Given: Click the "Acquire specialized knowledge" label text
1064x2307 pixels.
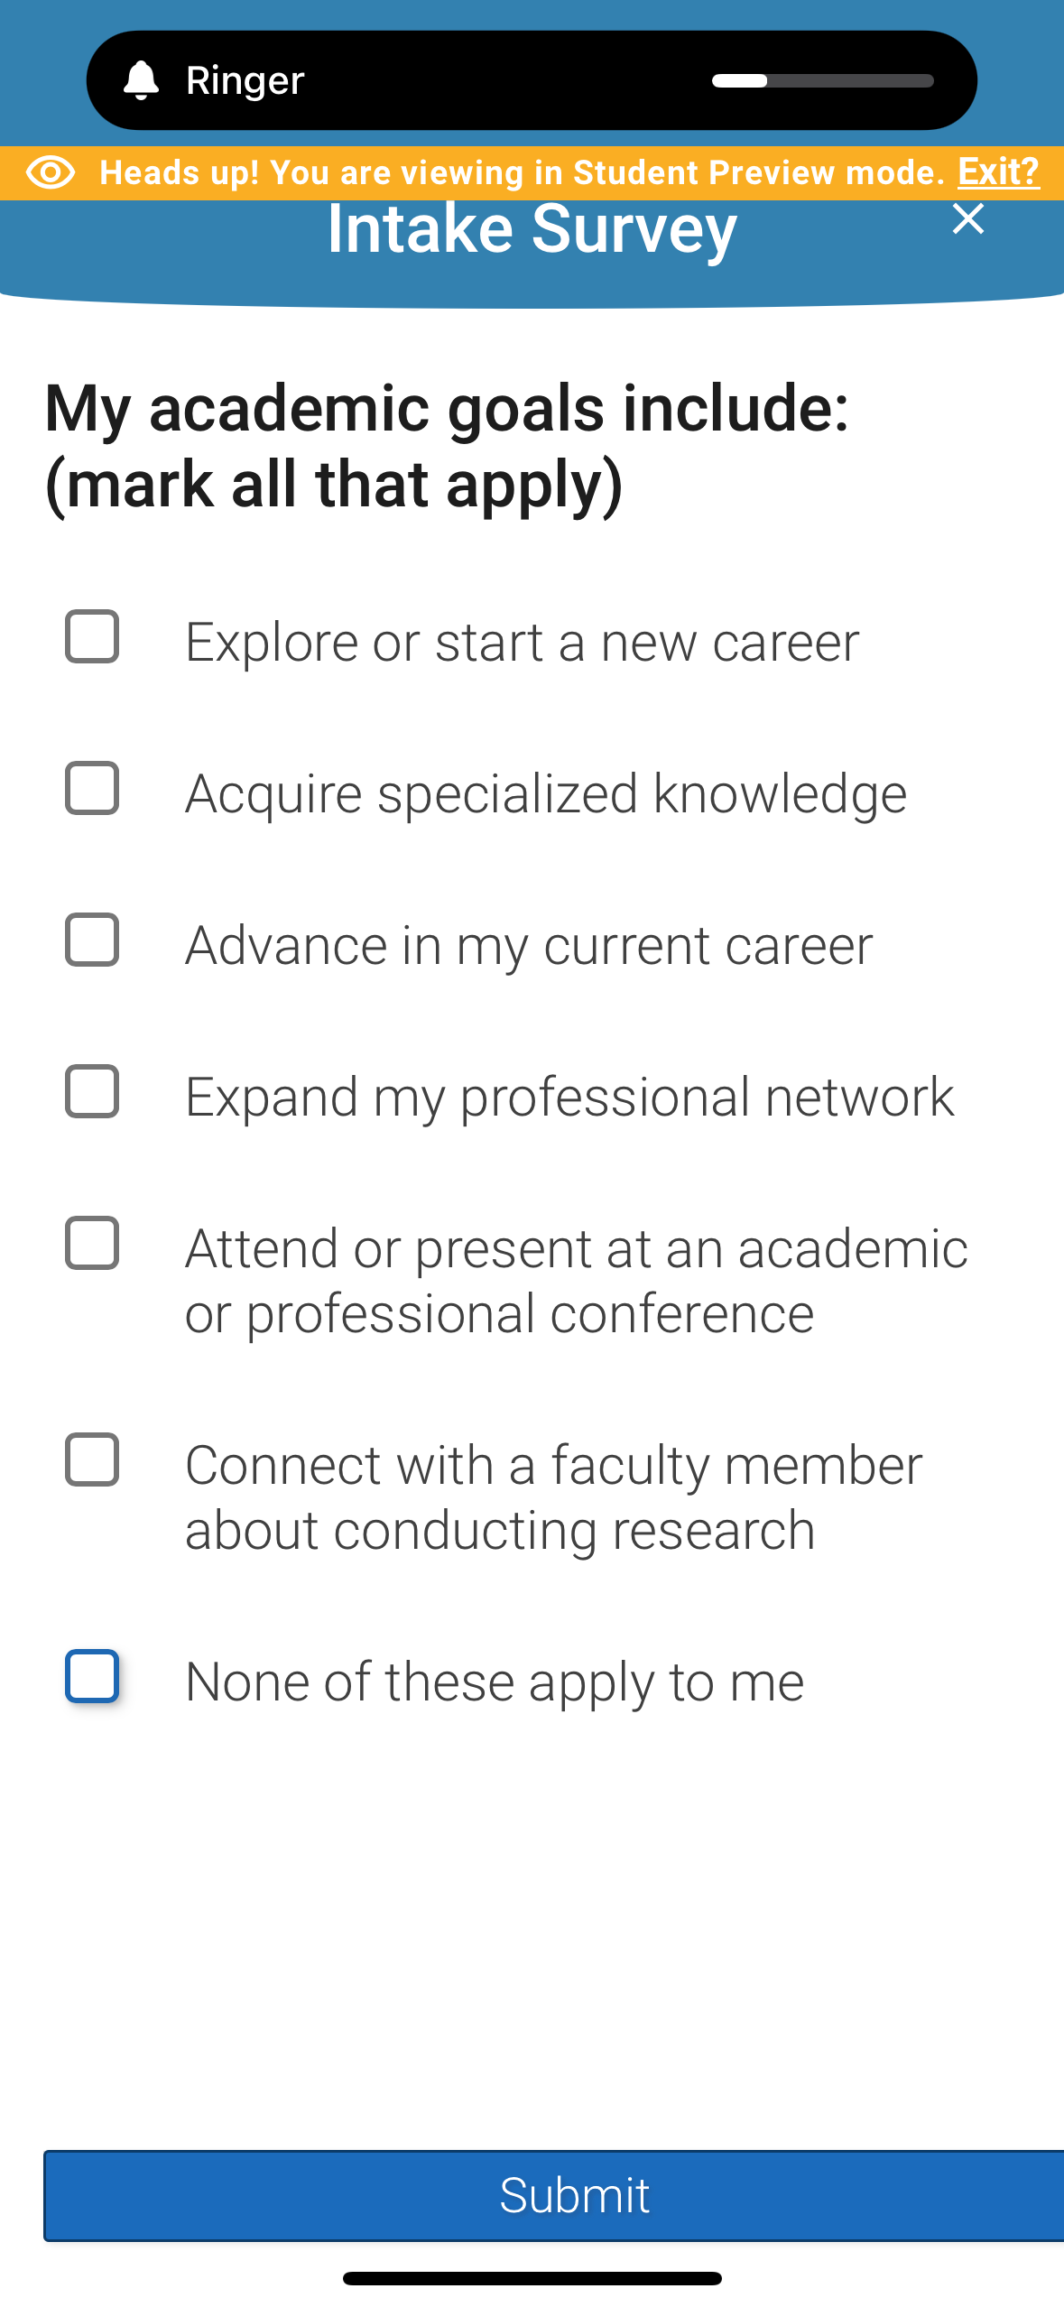Looking at the screenshot, I should pos(545,794).
